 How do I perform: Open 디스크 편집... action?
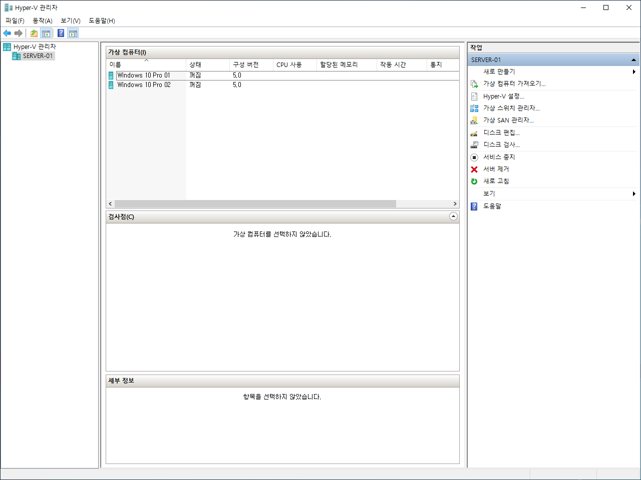[501, 133]
